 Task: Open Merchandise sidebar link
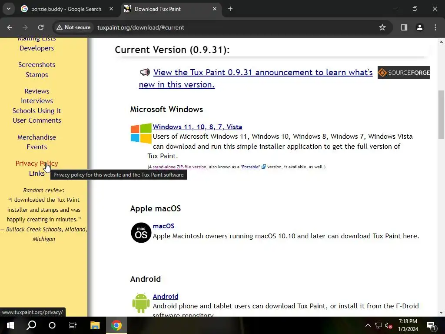click(x=37, y=137)
